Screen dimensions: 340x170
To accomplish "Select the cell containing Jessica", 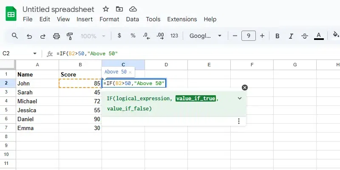I will (x=37, y=110).
